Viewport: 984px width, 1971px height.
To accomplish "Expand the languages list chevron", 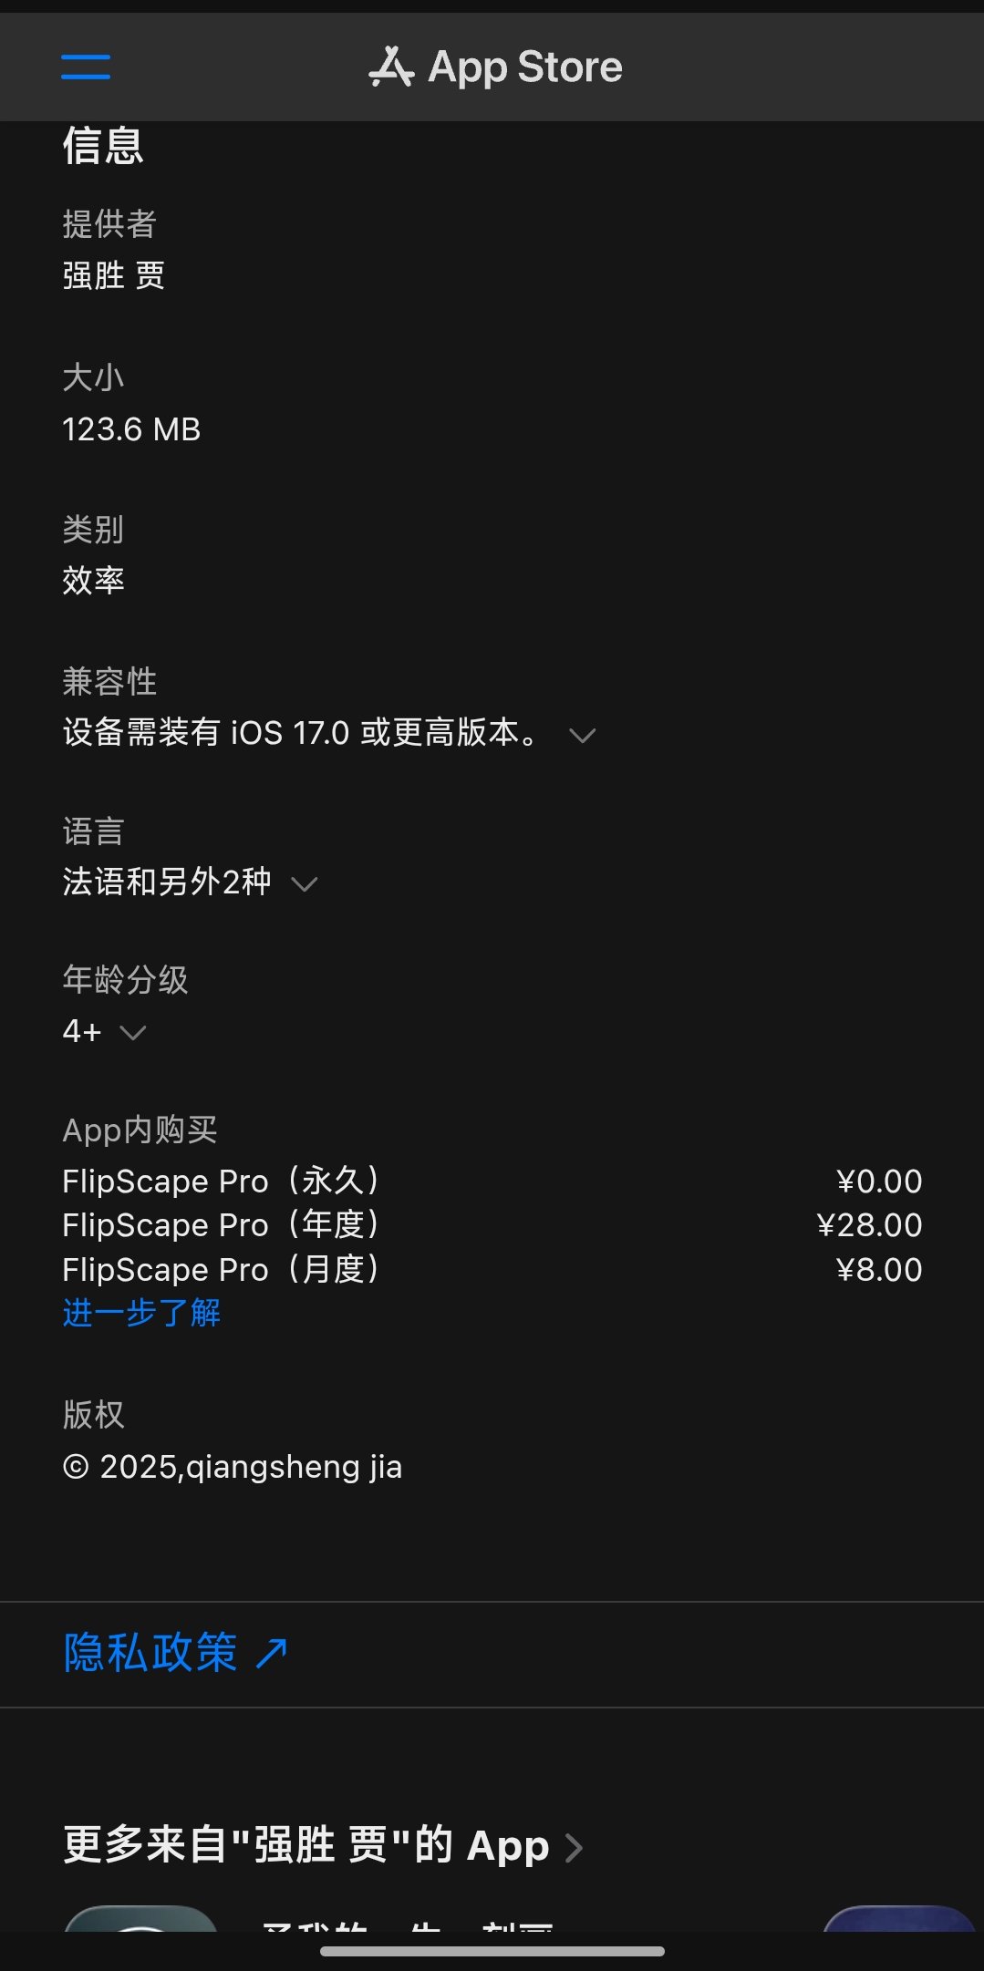I will 304,883.
